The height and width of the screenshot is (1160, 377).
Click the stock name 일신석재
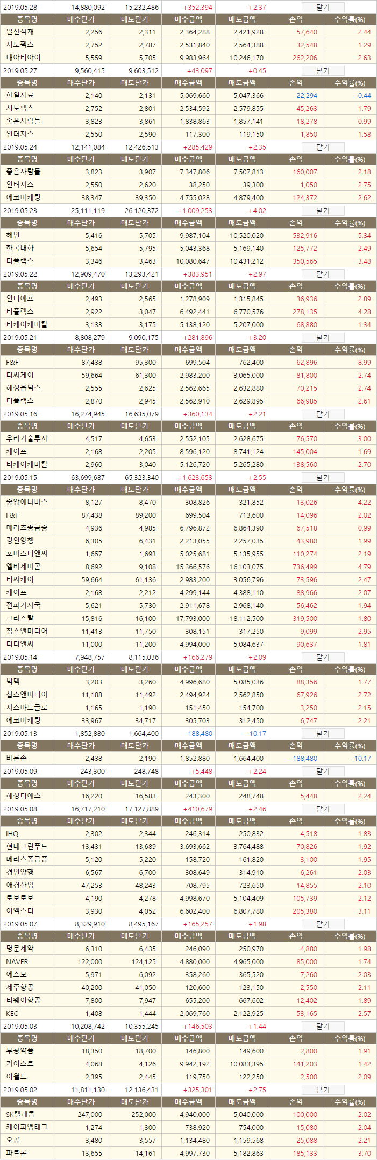[20, 32]
